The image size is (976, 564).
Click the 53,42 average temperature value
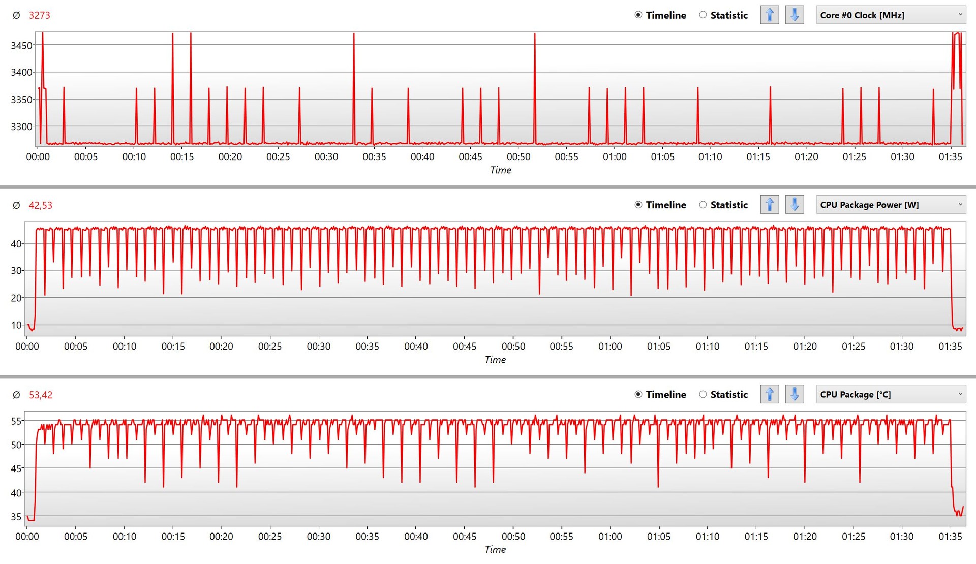click(x=41, y=395)
